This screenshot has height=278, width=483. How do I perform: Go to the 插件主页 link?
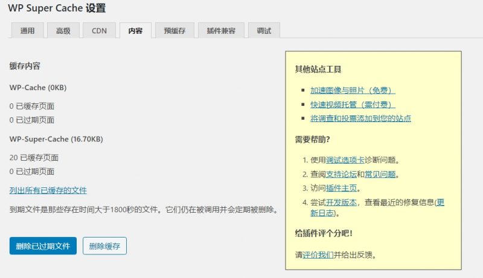tap(341, 188)
